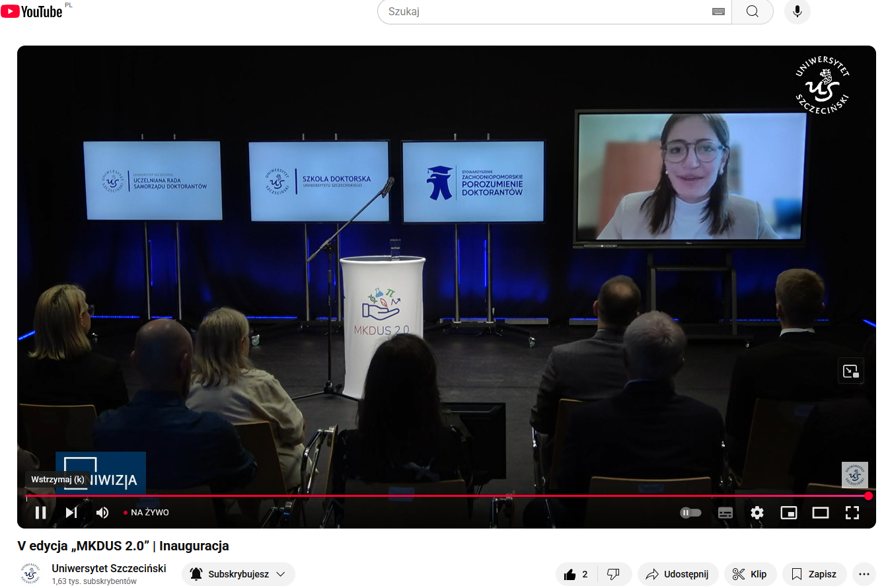Enter fullscreen mode

coord(852,513)
